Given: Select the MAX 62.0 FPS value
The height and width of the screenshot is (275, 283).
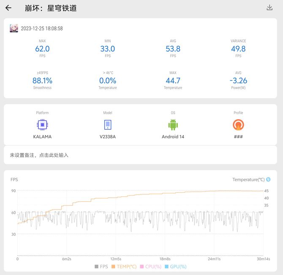Looking at the screenshot, I should click(x=42, y=49).
